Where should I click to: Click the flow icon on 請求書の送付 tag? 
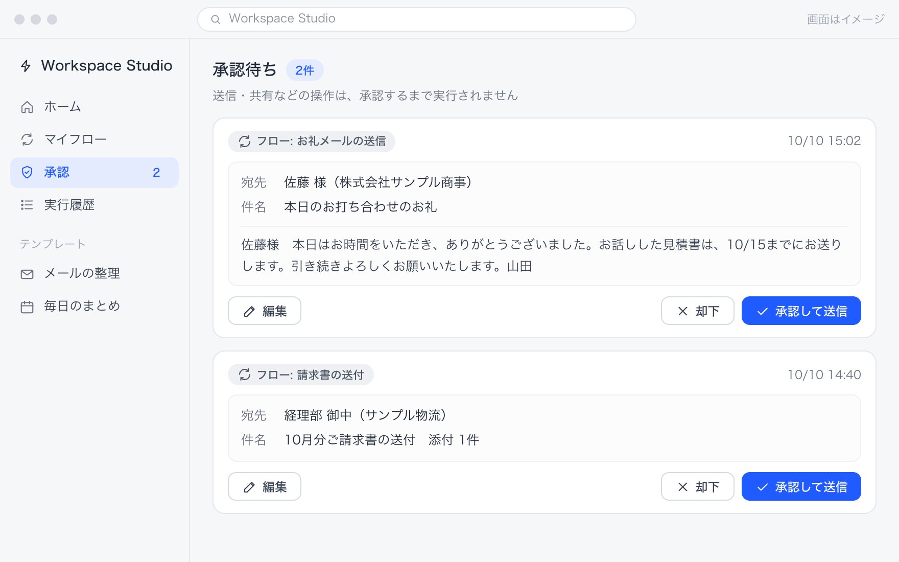pos(245,374)
